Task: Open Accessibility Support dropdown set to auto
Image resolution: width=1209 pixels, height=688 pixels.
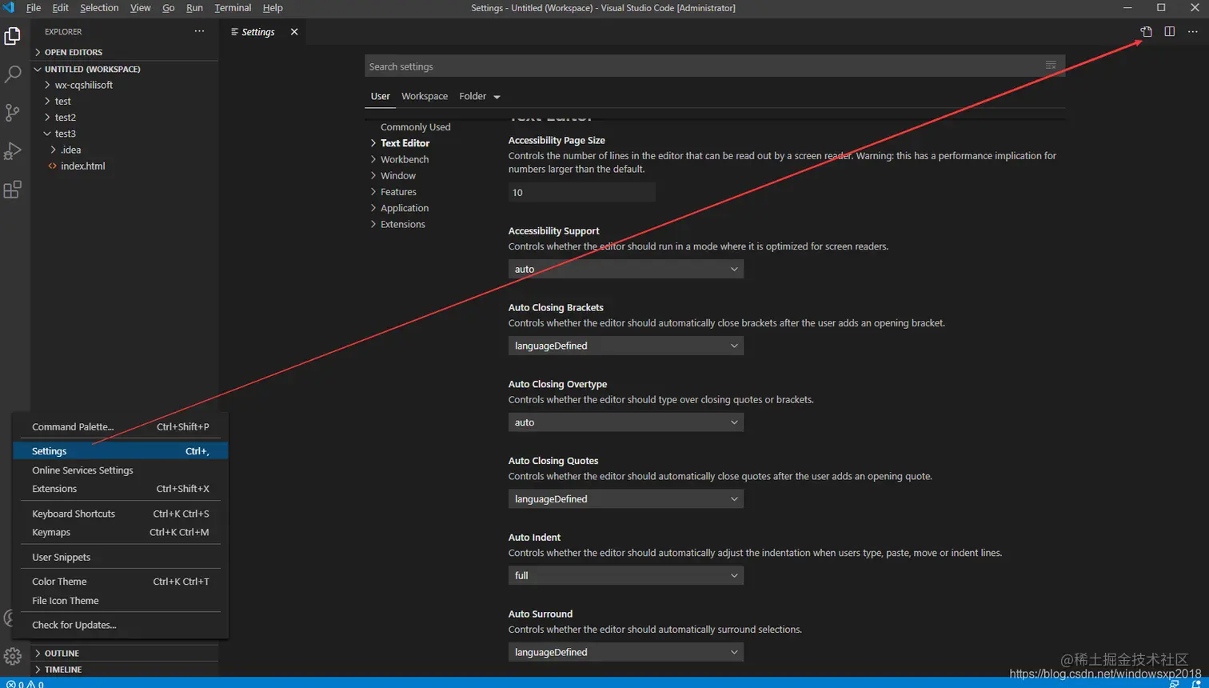Action: click(625, 270)
